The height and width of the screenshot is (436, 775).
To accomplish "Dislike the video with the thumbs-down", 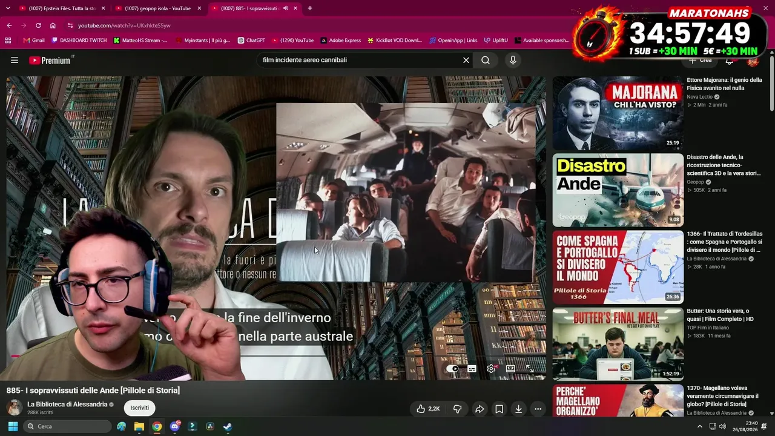I will pos(458,409).
